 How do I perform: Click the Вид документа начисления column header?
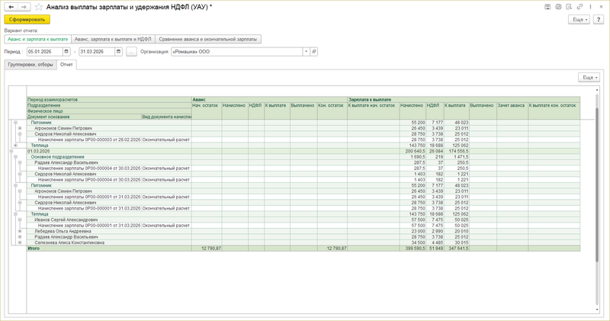coord(166,117)
